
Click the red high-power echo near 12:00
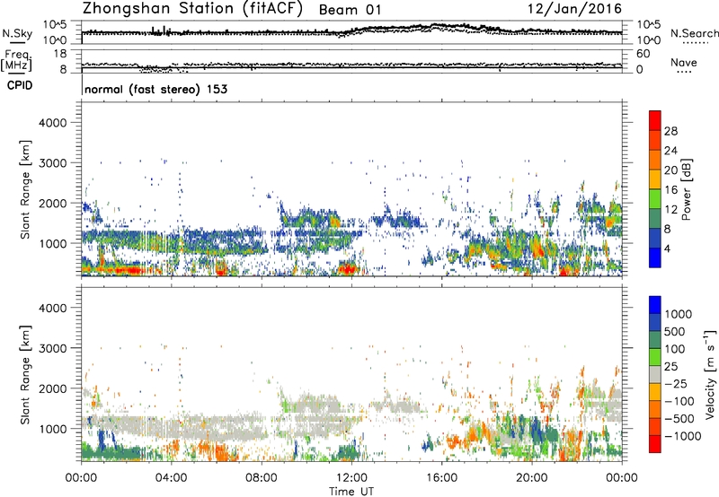347,268
